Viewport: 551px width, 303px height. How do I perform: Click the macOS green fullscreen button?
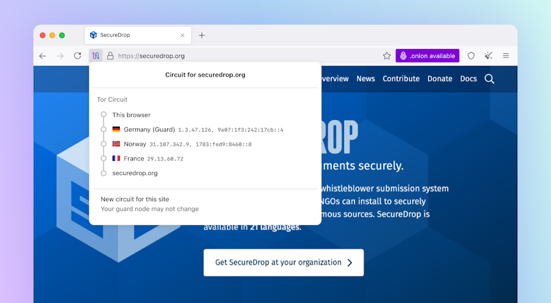(x=62, y=35)
